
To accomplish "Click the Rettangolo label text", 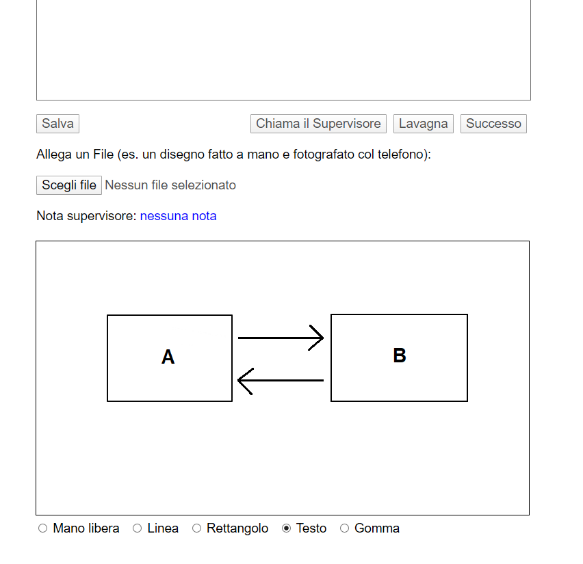I will point(237,528).
